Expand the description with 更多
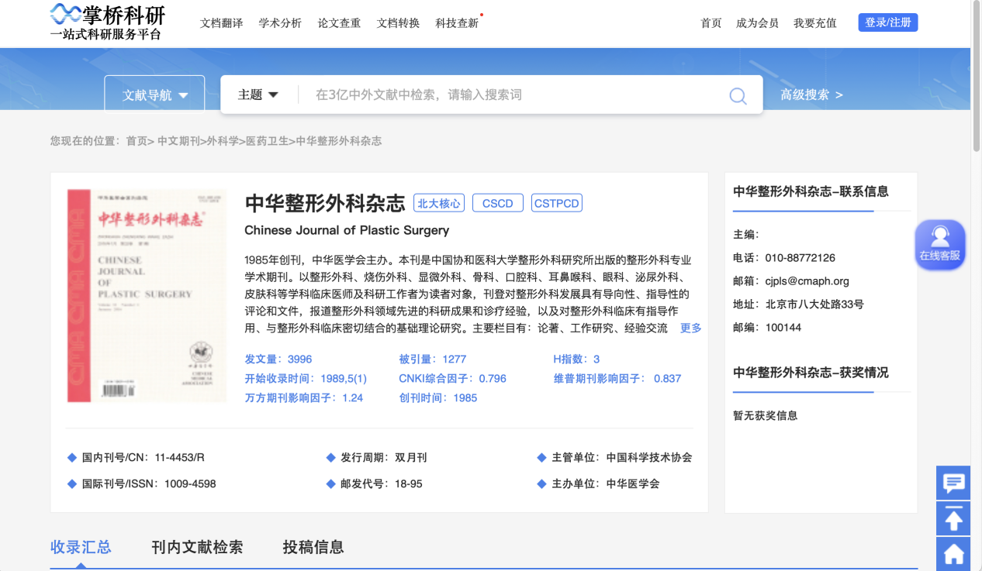Viewport: 982px width, 571px height. [x=690, y=328]
